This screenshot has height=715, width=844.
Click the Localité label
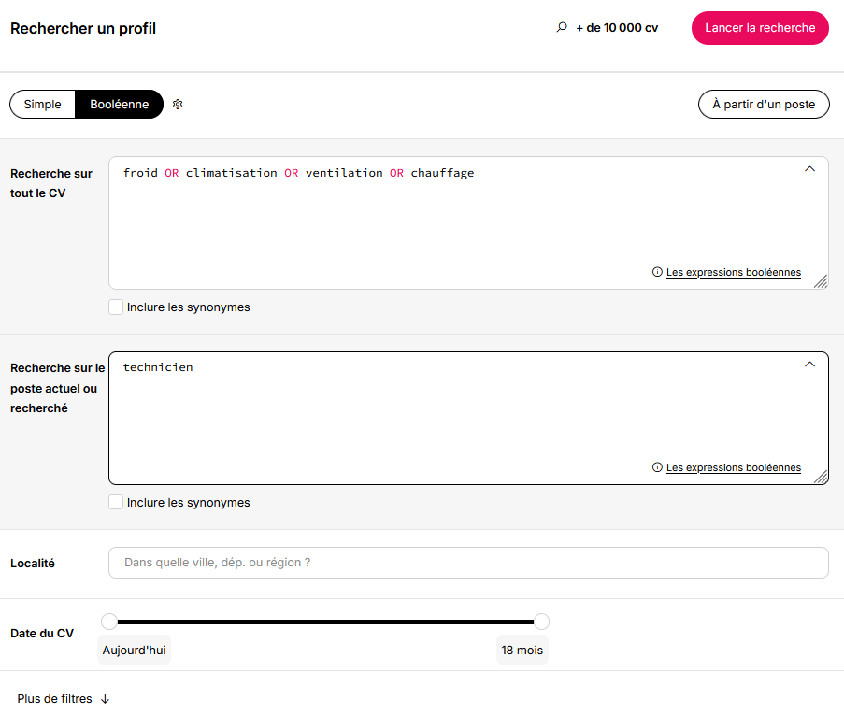click(x=33, y=564)
